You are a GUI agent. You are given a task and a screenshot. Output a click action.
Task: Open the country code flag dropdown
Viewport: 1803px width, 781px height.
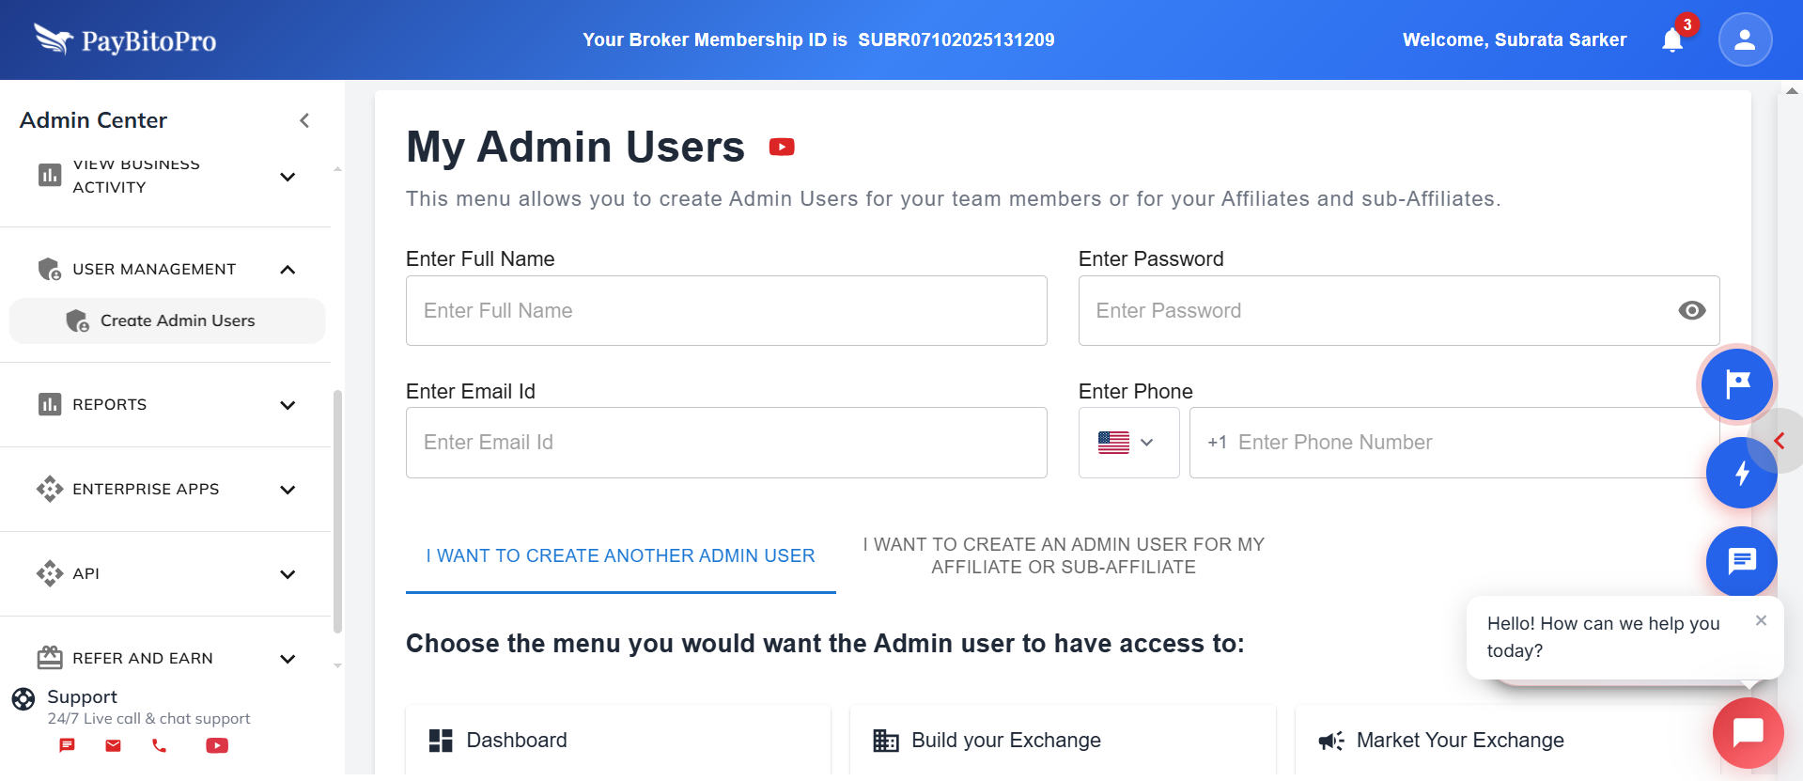click(1127, 443)
